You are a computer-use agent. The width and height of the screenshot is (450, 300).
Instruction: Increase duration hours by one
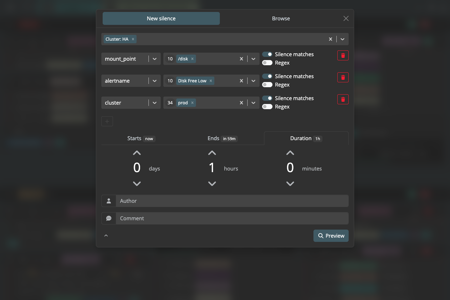[212, 153]
